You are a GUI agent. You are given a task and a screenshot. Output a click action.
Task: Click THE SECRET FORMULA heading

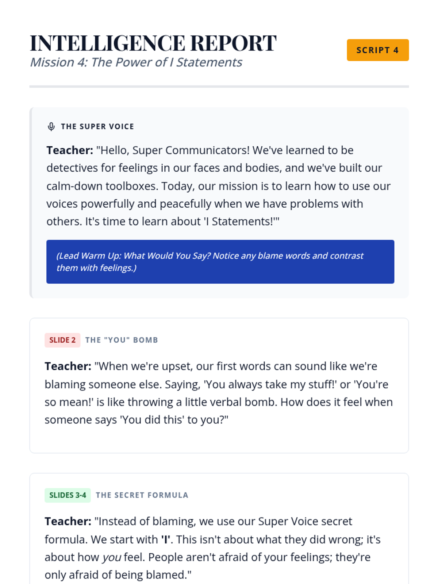(142, 495)
